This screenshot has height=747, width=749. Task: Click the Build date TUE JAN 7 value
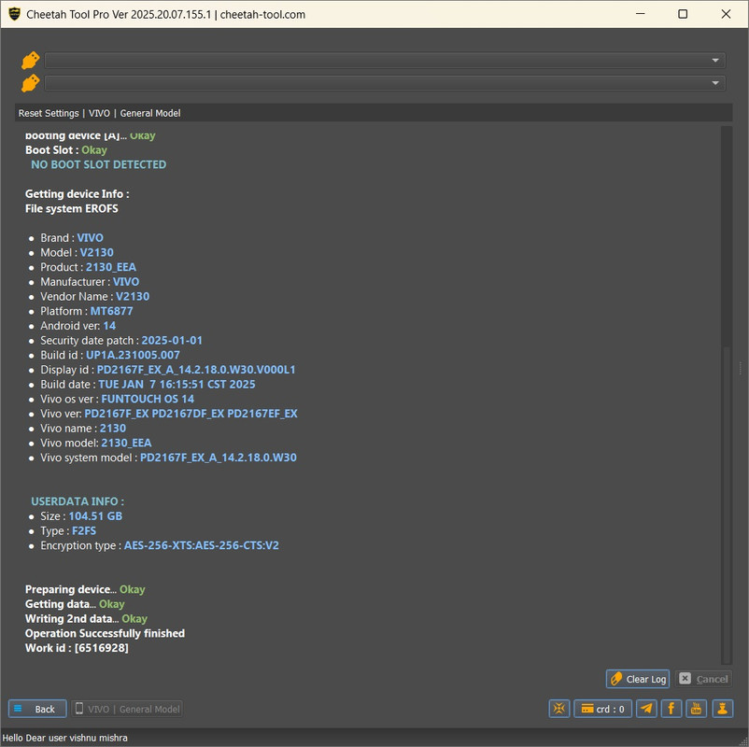(x=177, y=385)
